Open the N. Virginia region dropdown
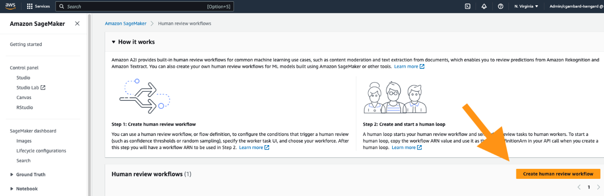The image size is (604, 196). [x=526, y=7]
